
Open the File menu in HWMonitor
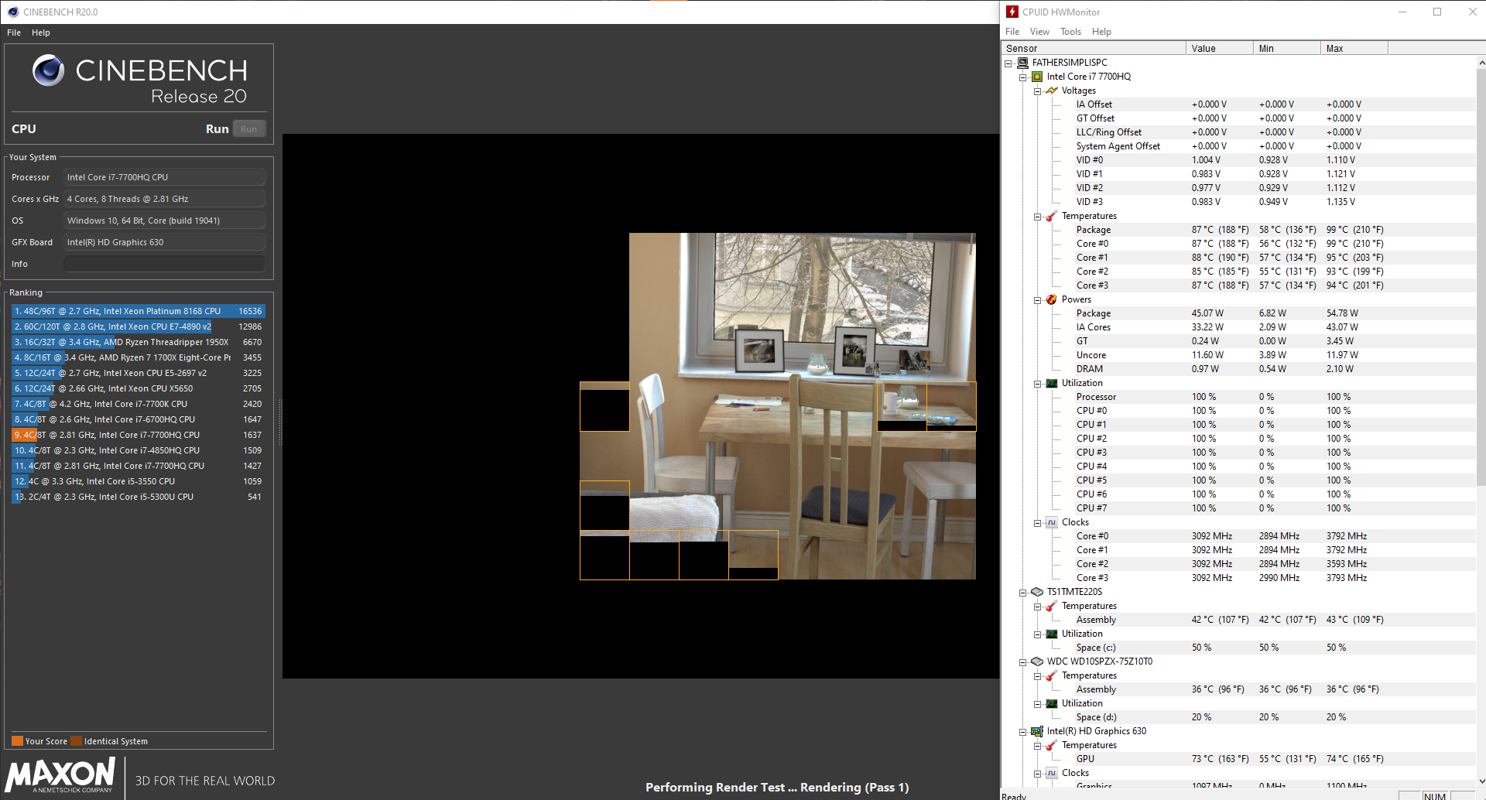[x=1012, y=32]
